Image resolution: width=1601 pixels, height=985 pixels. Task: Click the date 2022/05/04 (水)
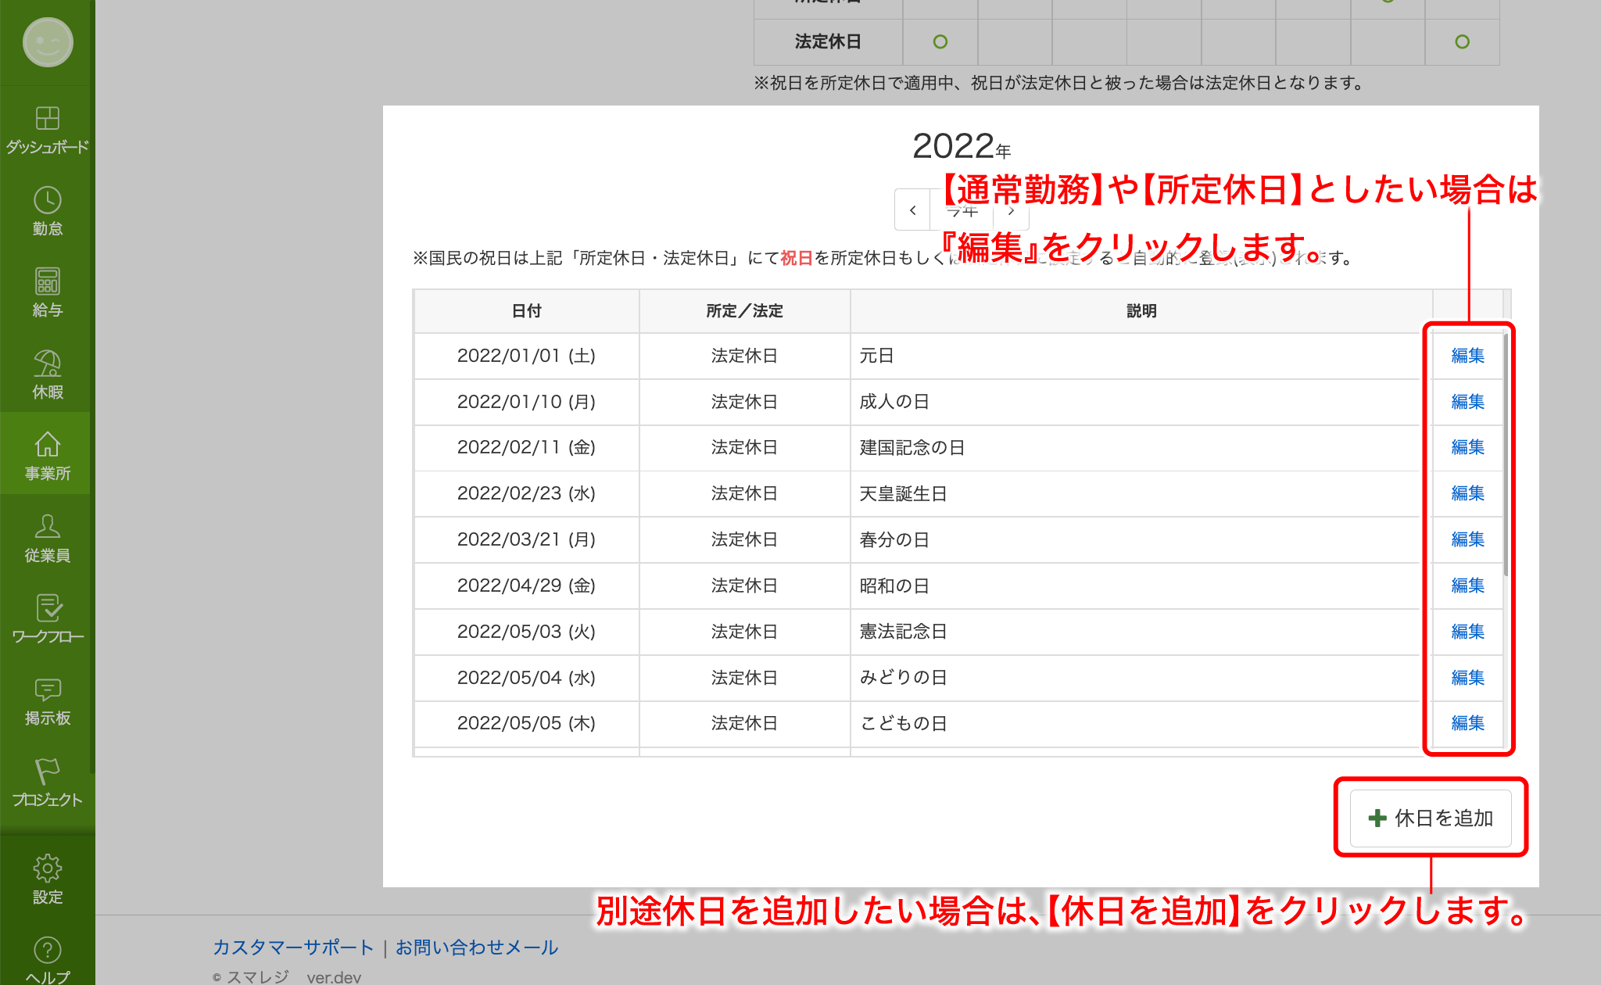coord(526,678)
